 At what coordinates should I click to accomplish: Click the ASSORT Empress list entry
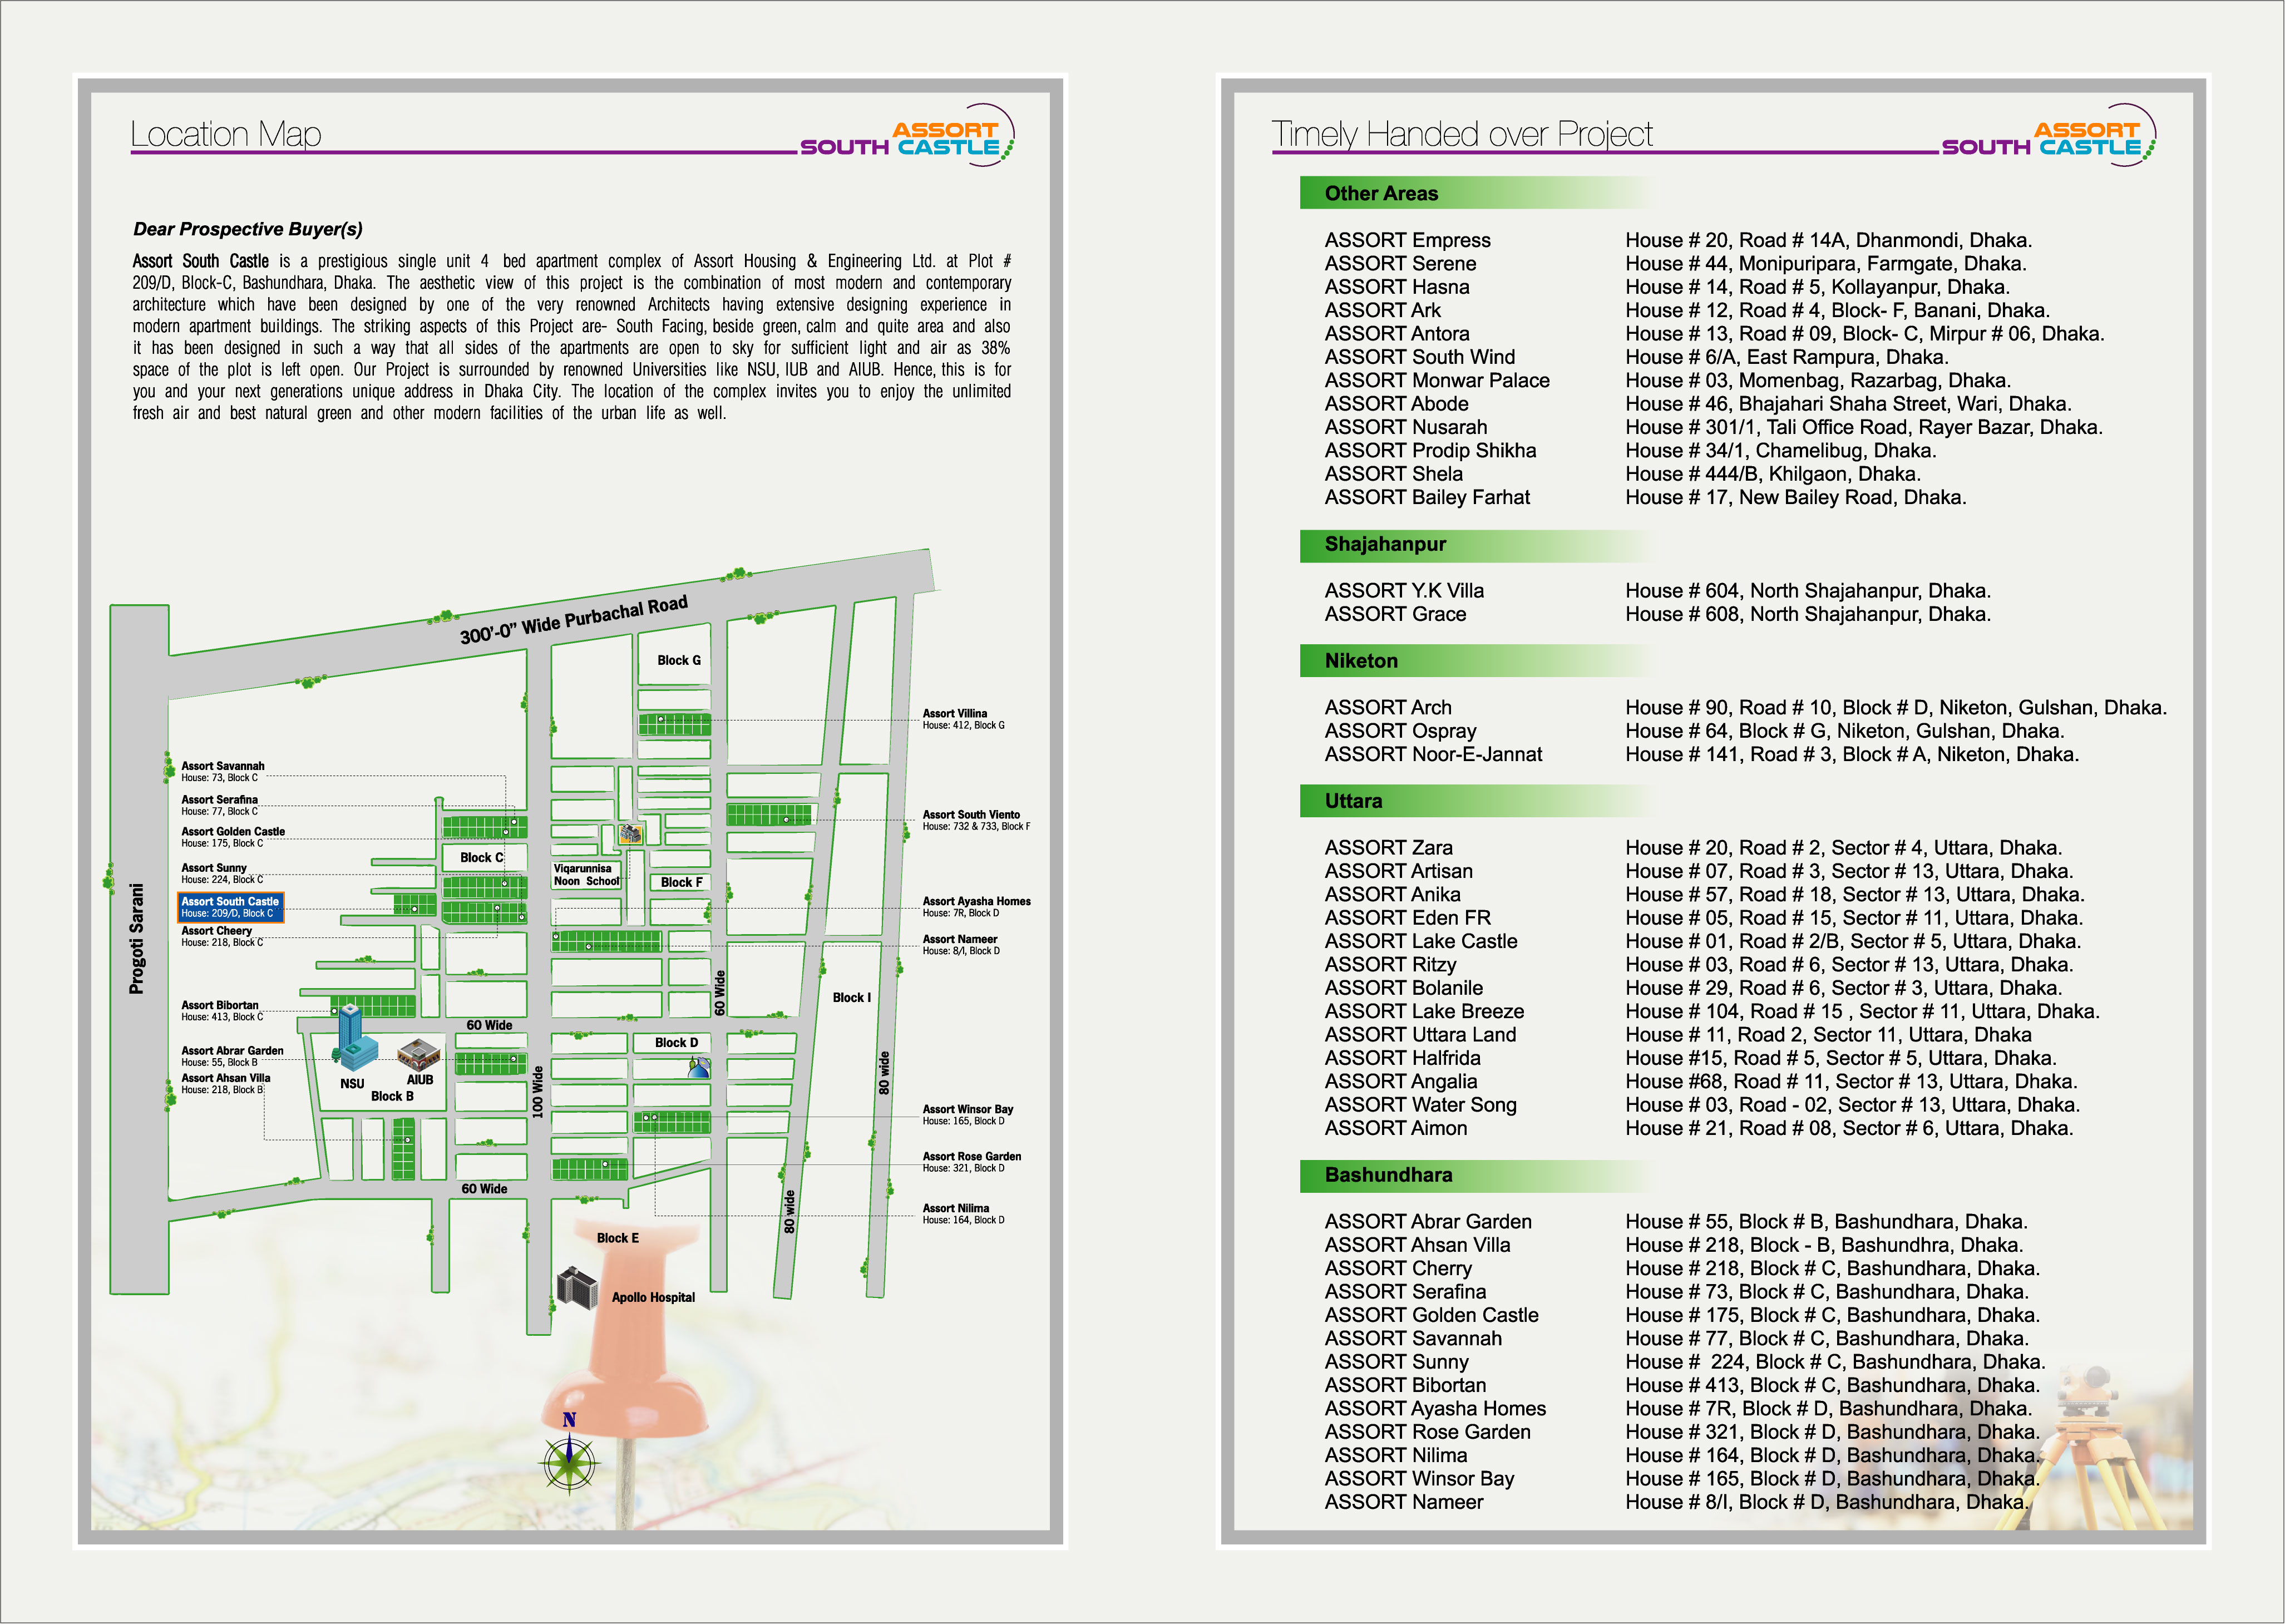pyautogui.click(x=1407, y=240)
